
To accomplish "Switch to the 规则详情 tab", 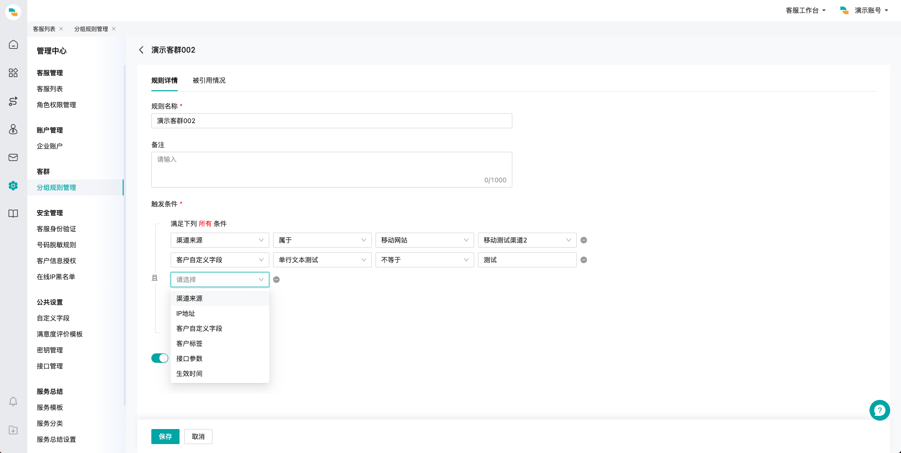I will tap(165, 80).
